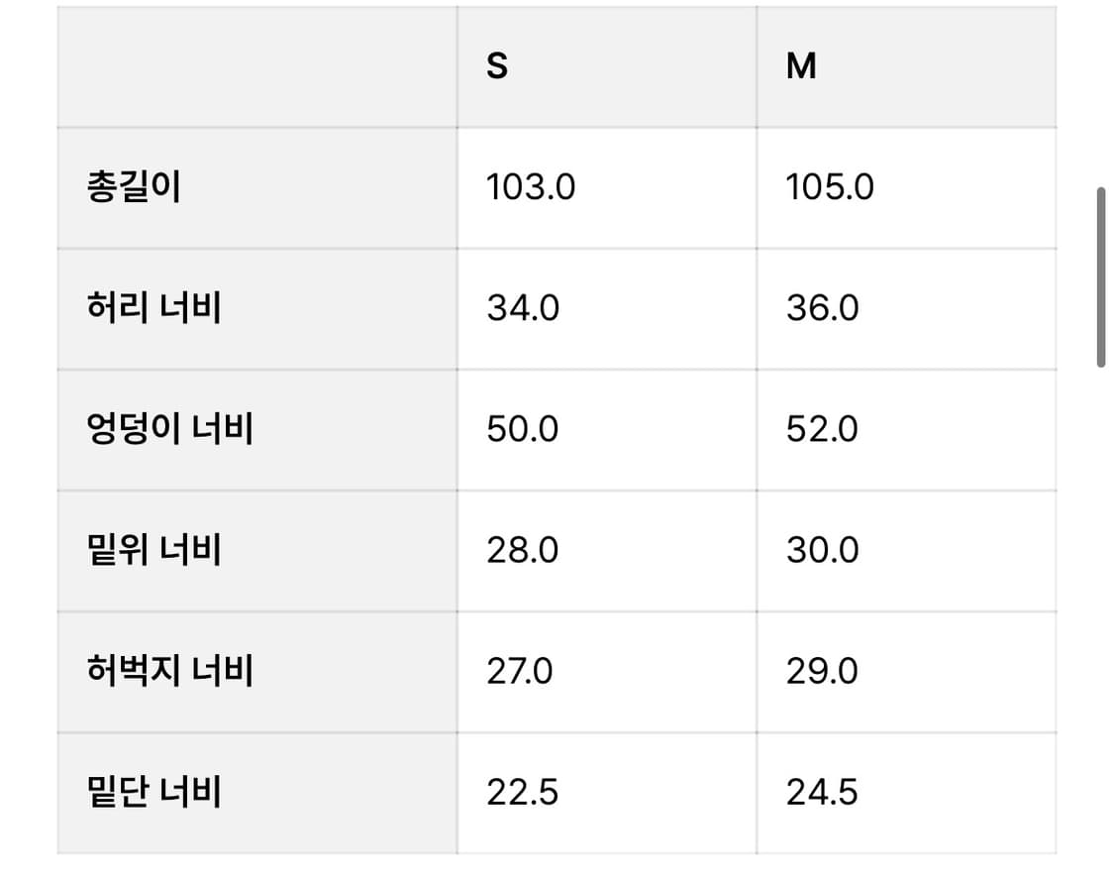Select the 28.0 rise value cell
Image resolution: width=1114 pixels, height=879 pixels.
tap(607, 550)
